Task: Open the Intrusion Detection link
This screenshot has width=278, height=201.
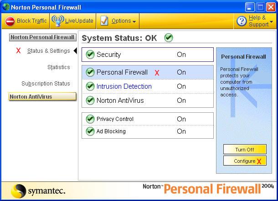Action: tap(124, 86)
